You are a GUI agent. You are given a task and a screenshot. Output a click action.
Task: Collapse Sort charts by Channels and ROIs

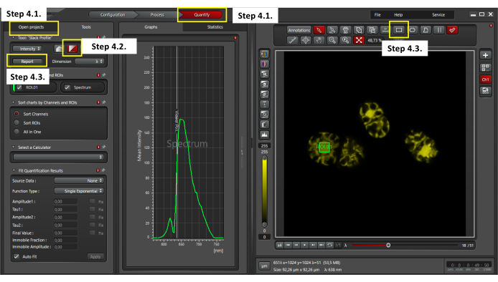(14, 102)
